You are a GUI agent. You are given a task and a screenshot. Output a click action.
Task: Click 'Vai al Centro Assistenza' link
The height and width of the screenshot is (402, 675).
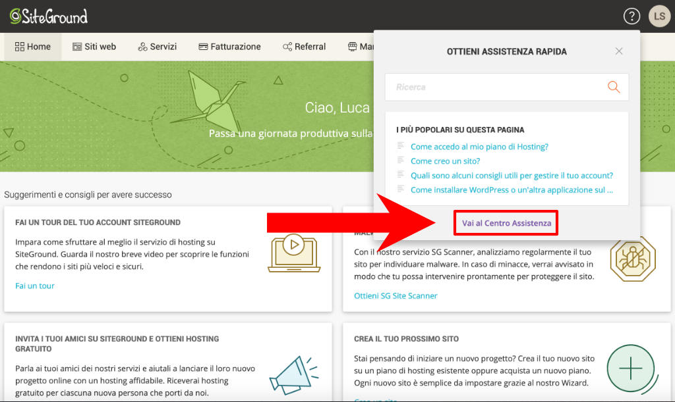[x=506, y=223]
